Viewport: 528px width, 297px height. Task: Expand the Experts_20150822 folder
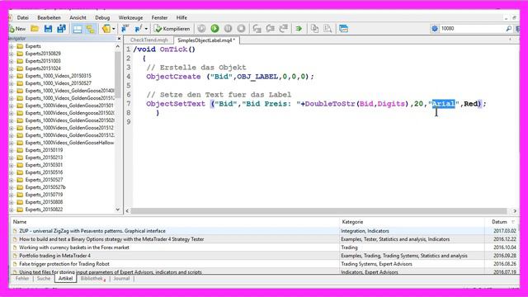[x=11, y=210]
